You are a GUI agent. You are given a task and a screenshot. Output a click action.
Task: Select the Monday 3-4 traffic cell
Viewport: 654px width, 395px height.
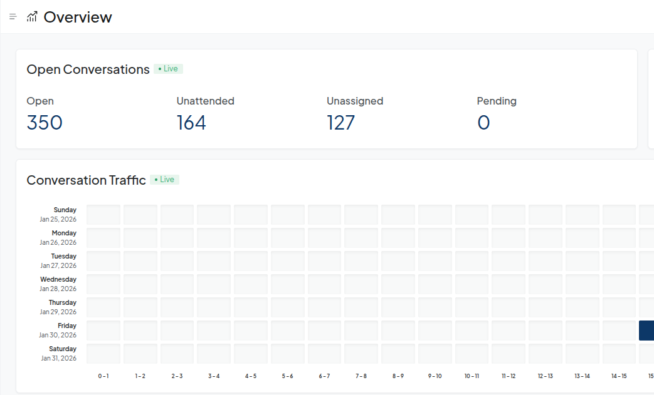click(x=214, y=238)
